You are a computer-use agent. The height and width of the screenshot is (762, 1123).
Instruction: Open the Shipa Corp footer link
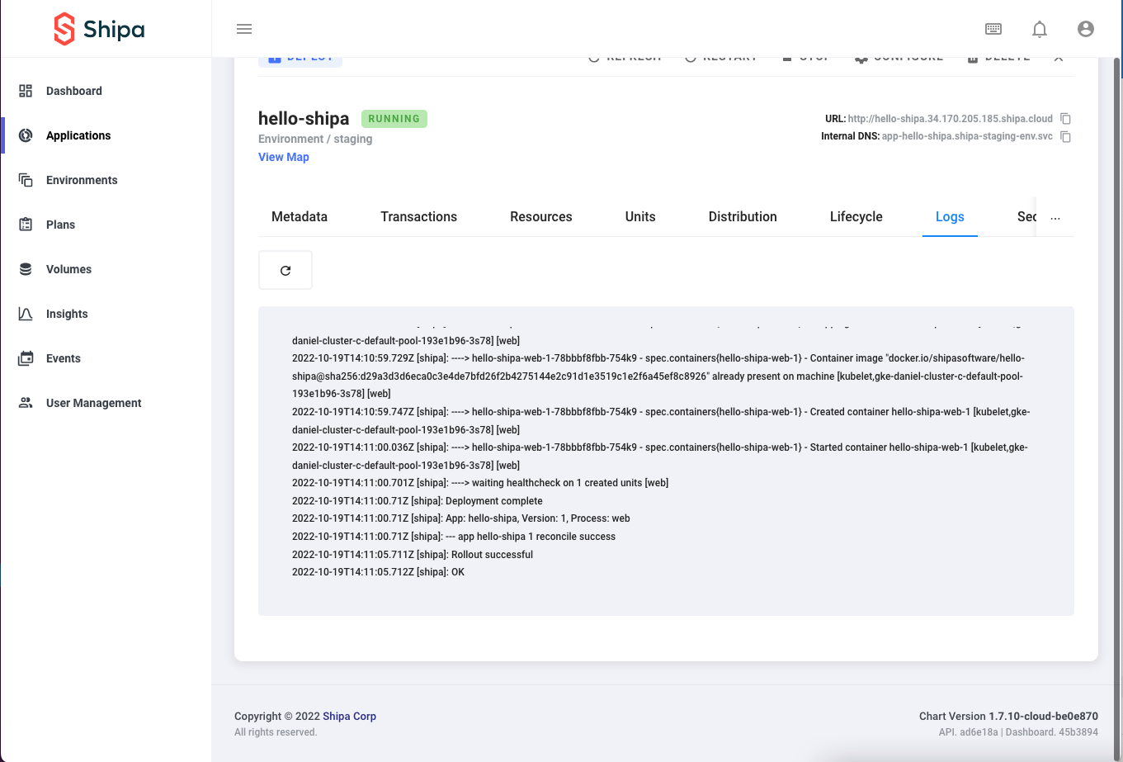(x=349, y=716)
